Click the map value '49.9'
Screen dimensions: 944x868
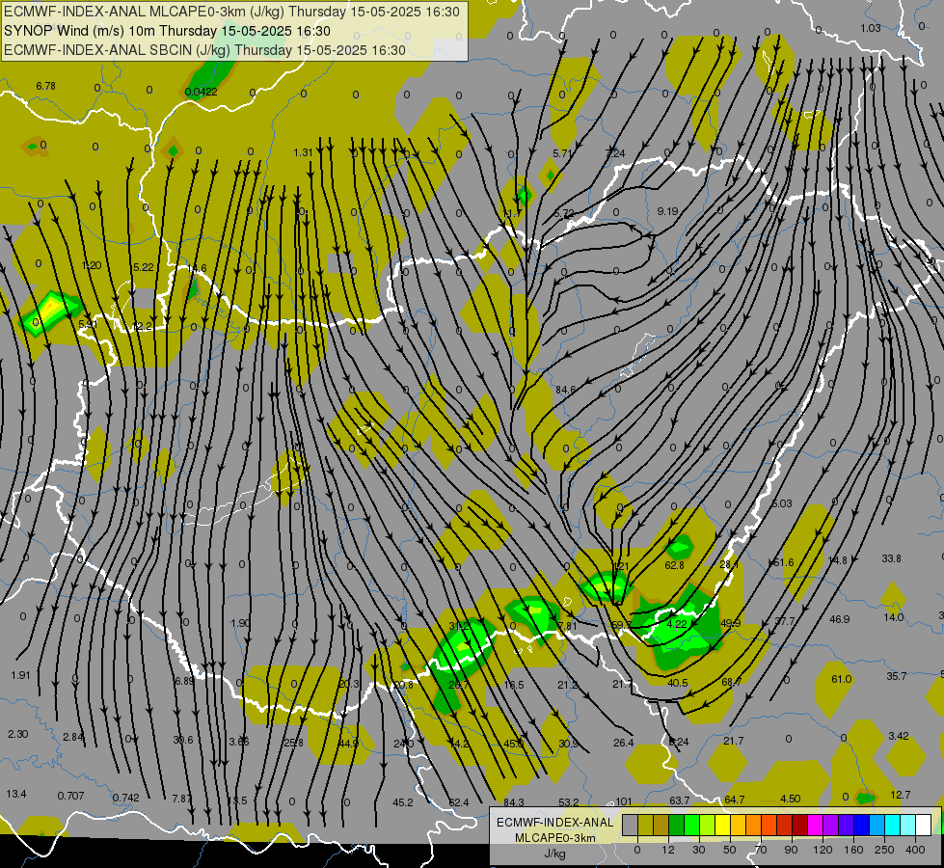[730, 623]
